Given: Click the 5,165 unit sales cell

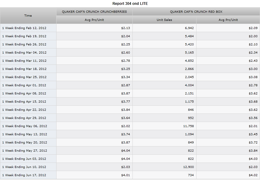Looking at the screenshot, I should [164, 53].
